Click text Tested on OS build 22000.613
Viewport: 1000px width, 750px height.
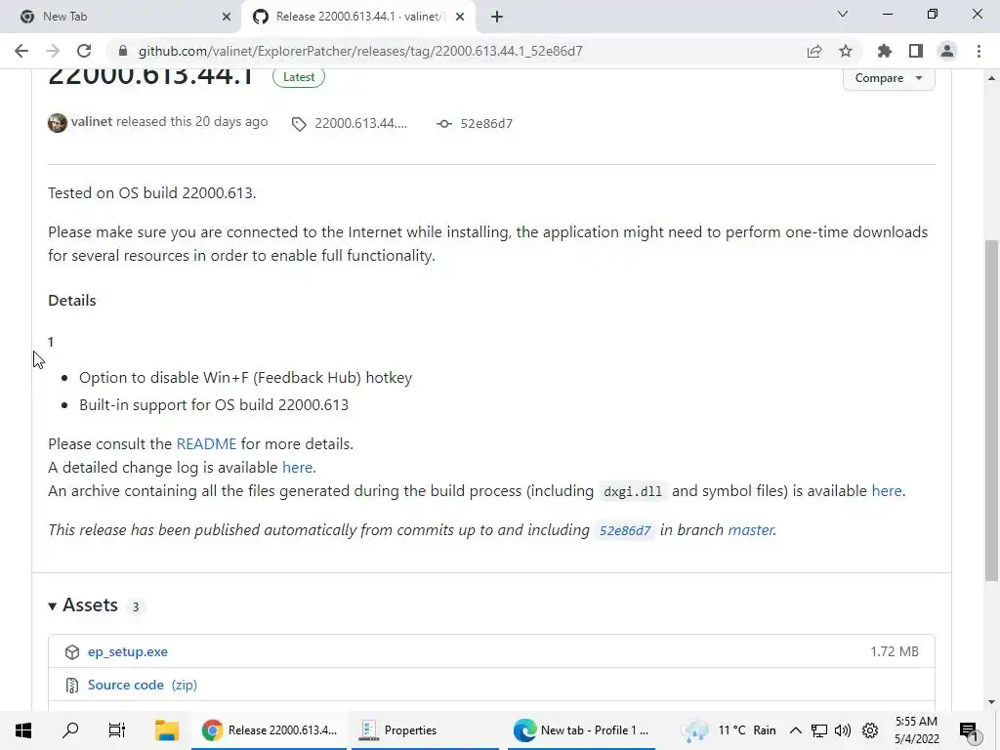pos(151,193)
